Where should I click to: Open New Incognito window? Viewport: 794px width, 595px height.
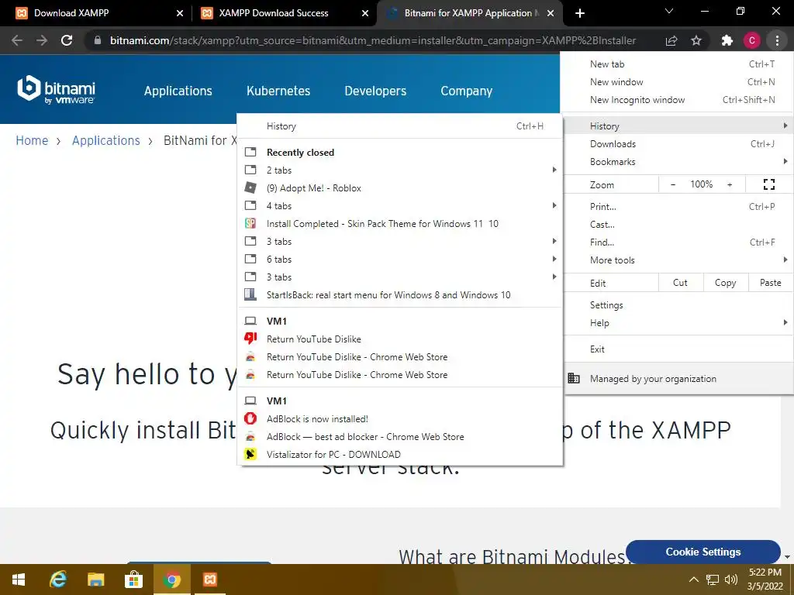click(x=678, y=100)
